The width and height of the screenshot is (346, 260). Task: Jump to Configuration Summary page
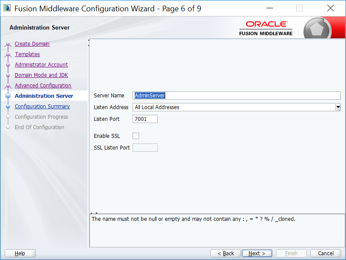pyautogui.click(x=42, y=107)
